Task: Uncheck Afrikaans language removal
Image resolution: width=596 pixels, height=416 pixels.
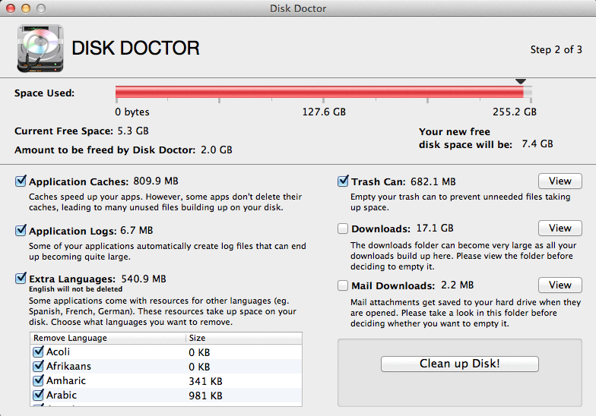Action: (x=38, y=366)
